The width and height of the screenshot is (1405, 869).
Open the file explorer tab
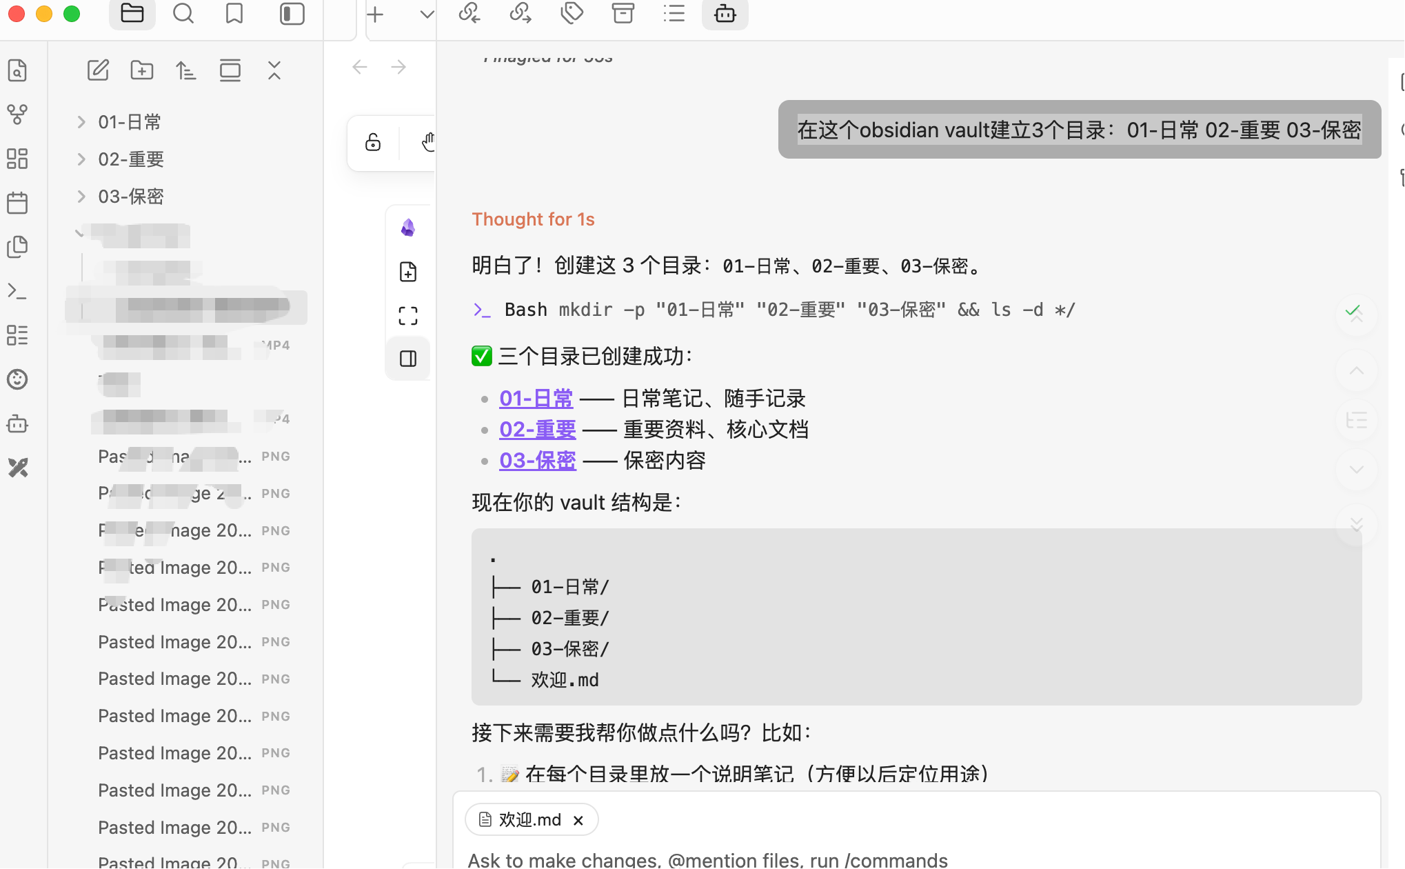[x=132, y=14]
